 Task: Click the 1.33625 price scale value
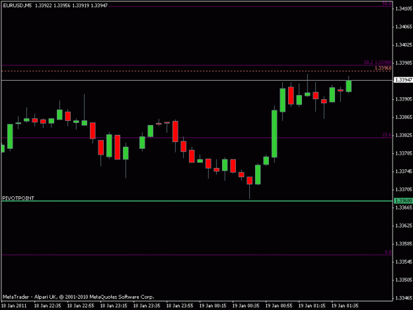tap(404, 225)
